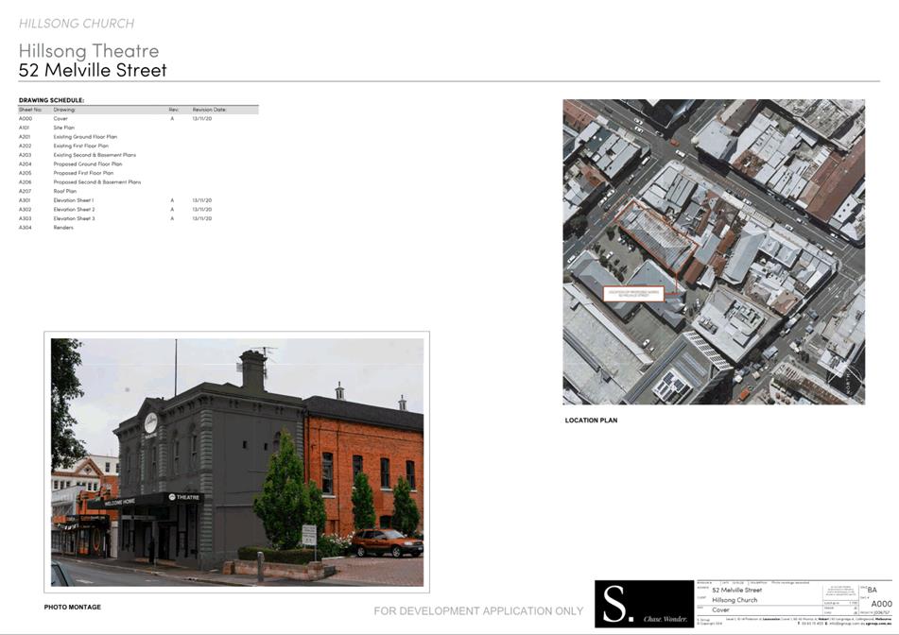Select the revision letter in the Elevation Sheet 1 row

click(172, 200)
